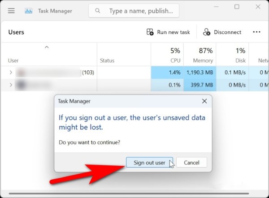Screen dimensions: 269x198
Task: Click the Run new task icon
Action: pyautogui.click(x=150, y=32)
